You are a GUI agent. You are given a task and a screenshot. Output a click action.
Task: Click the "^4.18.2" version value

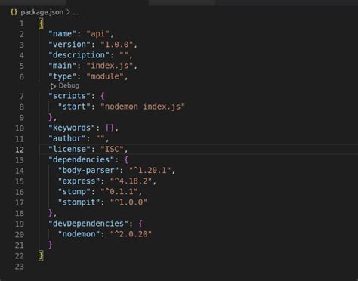pos(131,181)
